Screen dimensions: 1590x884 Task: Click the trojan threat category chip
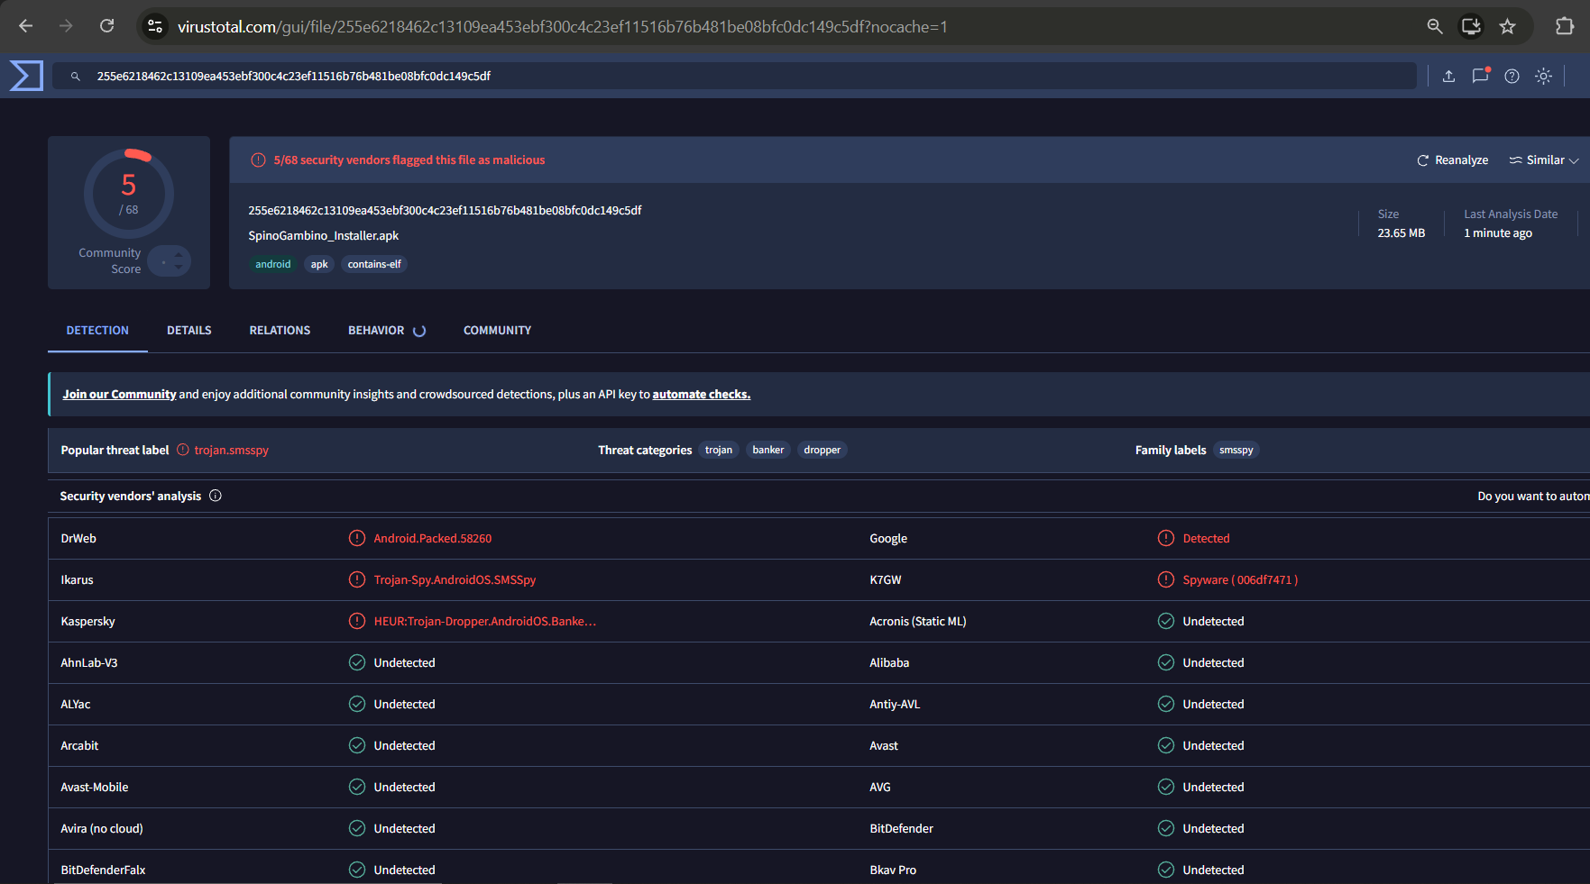pyautogui.click(x=719, y=450)
